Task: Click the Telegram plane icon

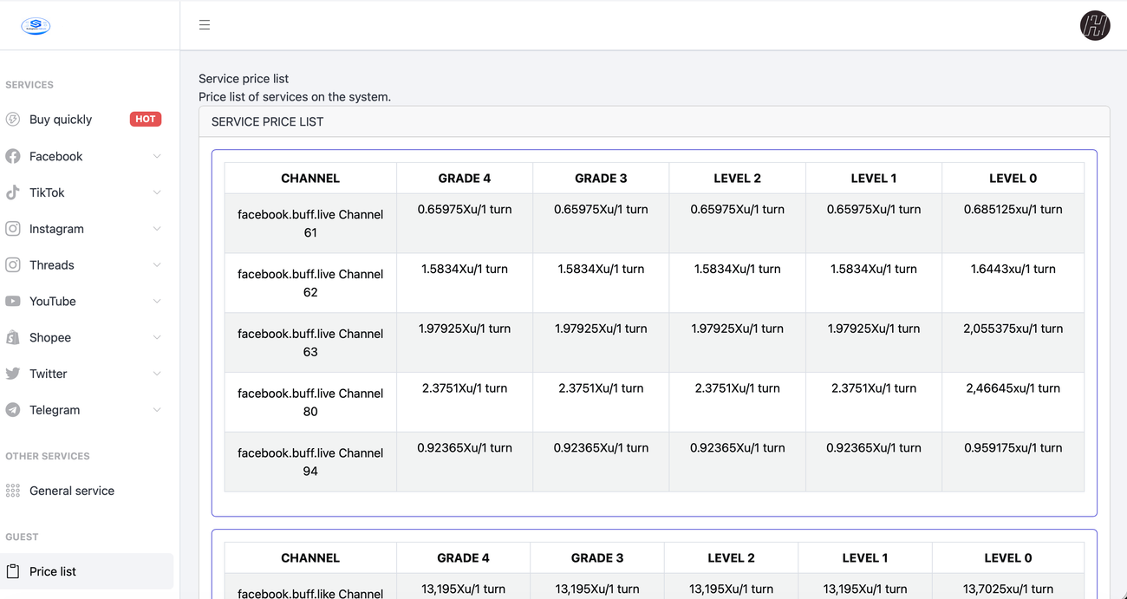Action: (13, 410)
